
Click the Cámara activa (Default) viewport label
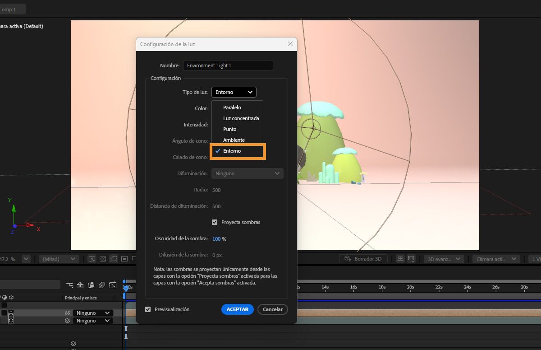click(21, 26)
